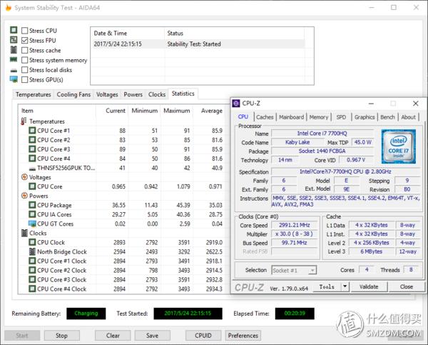This screenshot has height=345, width=428.
Task: Click the Clocks group icon in list
Action: point(23,233)
